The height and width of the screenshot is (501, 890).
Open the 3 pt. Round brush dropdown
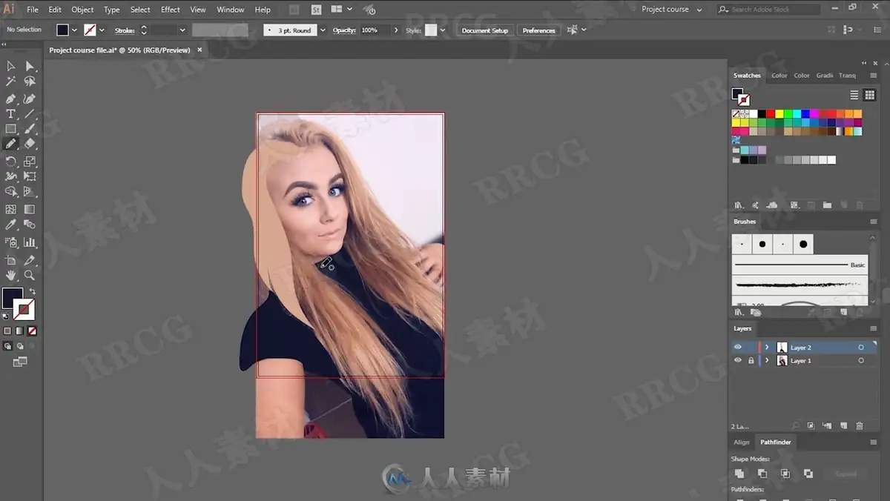pos(323,30)
